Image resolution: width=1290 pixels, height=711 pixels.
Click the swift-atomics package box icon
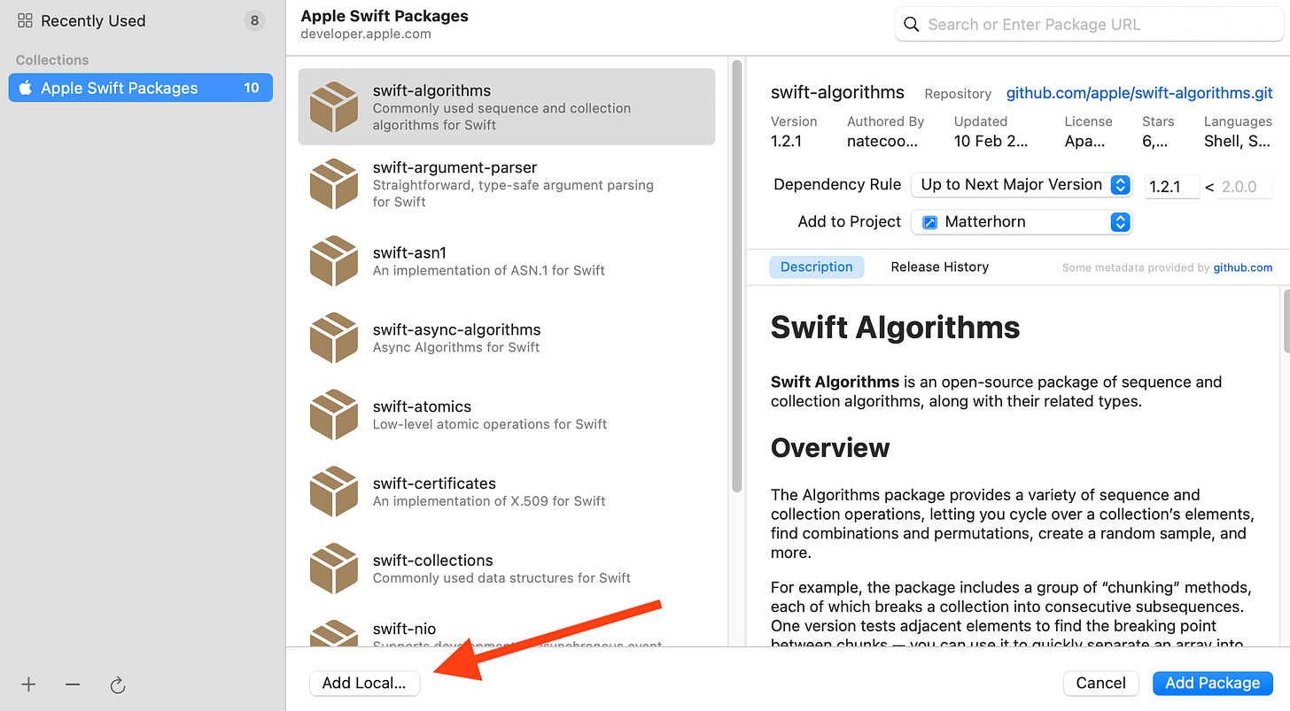[x=334, y=414]
